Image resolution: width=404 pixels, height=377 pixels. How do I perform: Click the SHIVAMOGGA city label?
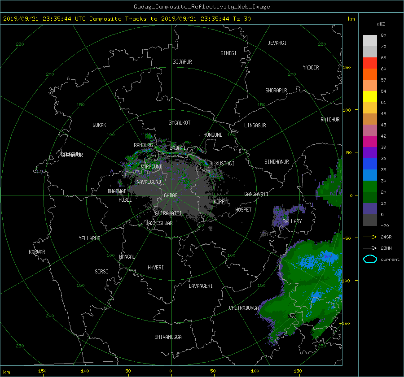point(168,337)
